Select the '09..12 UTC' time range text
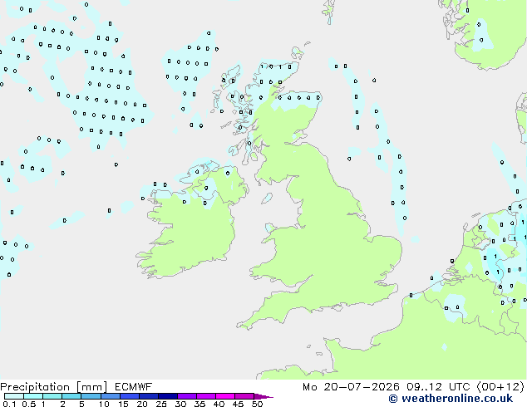This screenshot has width=527, height=407. tap(437, 387)
